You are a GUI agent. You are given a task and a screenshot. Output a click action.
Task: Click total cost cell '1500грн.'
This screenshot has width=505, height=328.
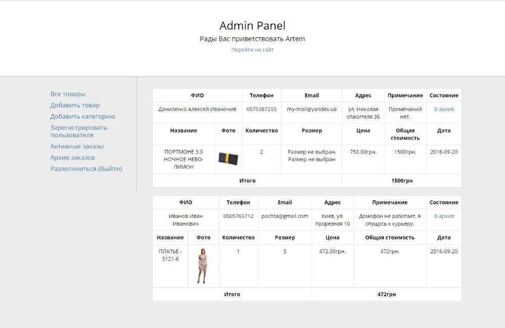[x=405, y=152]
